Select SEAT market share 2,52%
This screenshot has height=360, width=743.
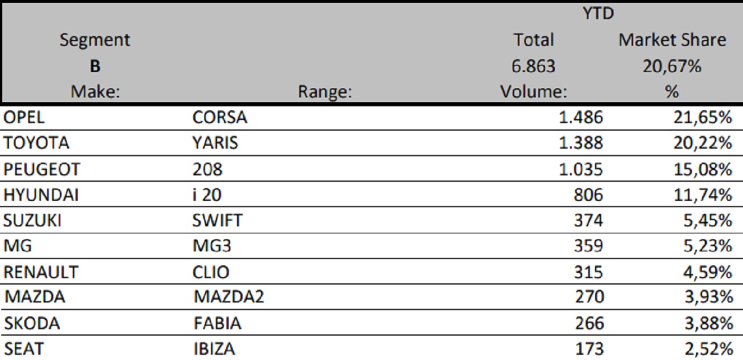[708, 349]
